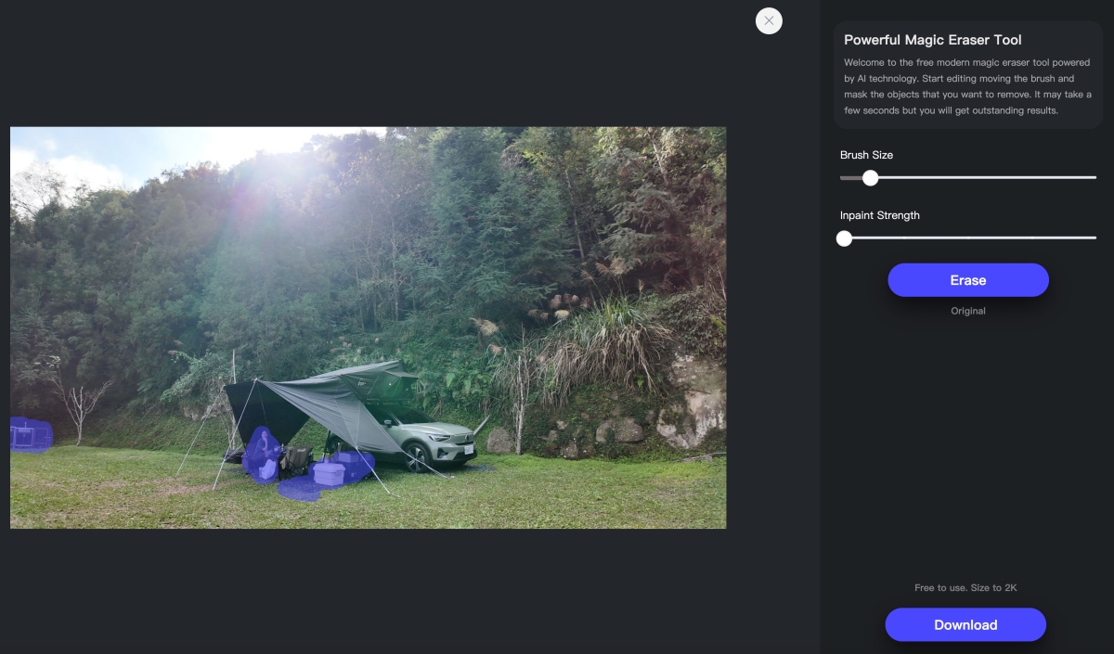Click the masked storage box on the grass

click(329, 472)
